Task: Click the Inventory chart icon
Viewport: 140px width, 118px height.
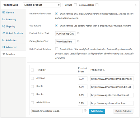Action: coord(4,19)
